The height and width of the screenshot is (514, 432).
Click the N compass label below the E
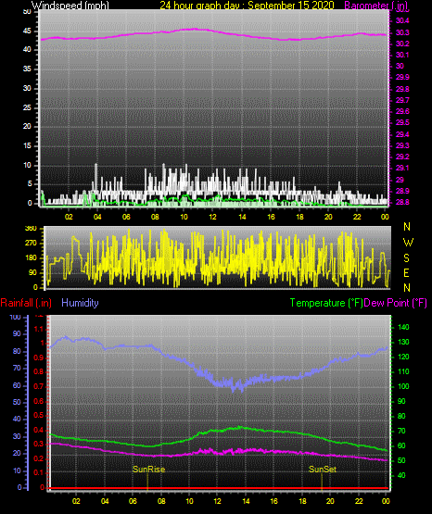point(407,288)
